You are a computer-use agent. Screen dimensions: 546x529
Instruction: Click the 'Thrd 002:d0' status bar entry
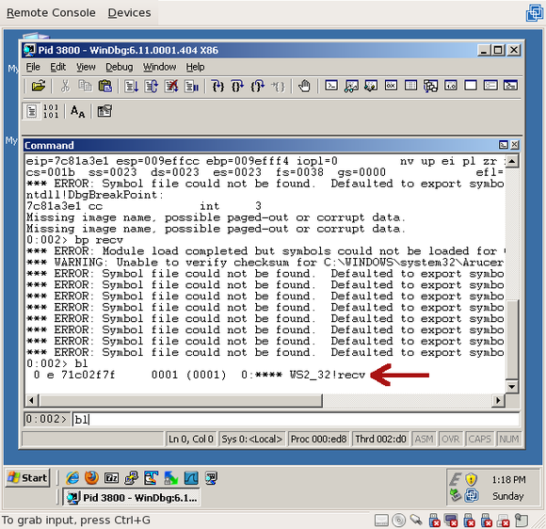tap(380, 440)
